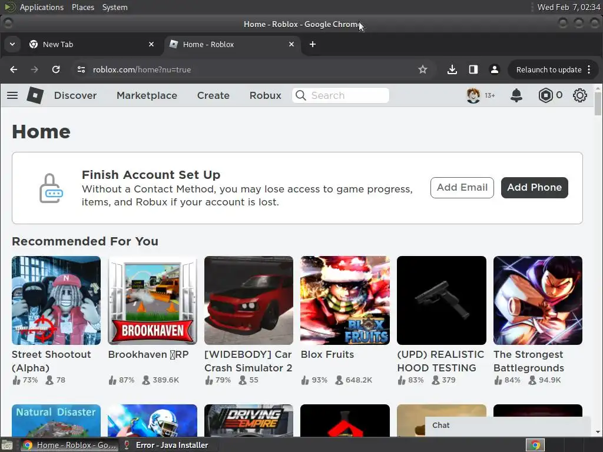Open the System menu
Screen dimensions: 603x452
click(115, 7)
